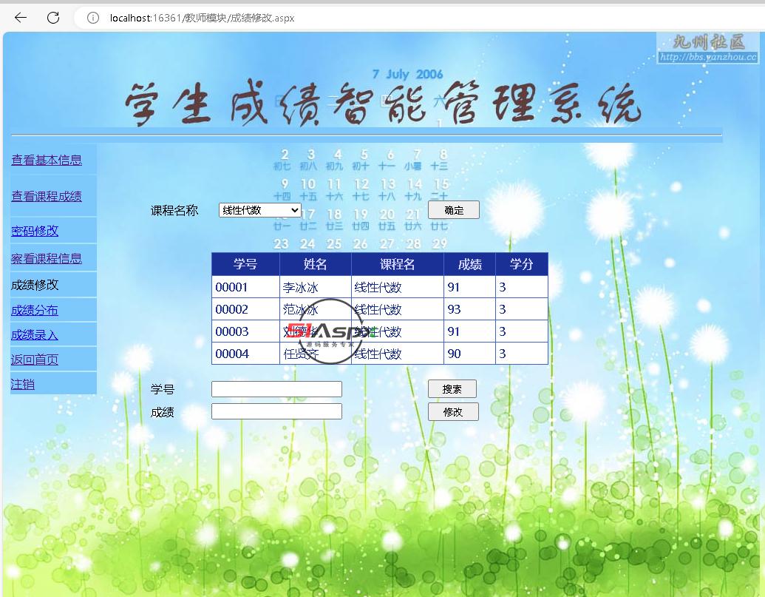
Task: Go to 返回首页 link
Action: click(x=35, y=360)
